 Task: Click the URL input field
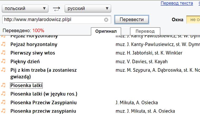[x=56, y=20]
